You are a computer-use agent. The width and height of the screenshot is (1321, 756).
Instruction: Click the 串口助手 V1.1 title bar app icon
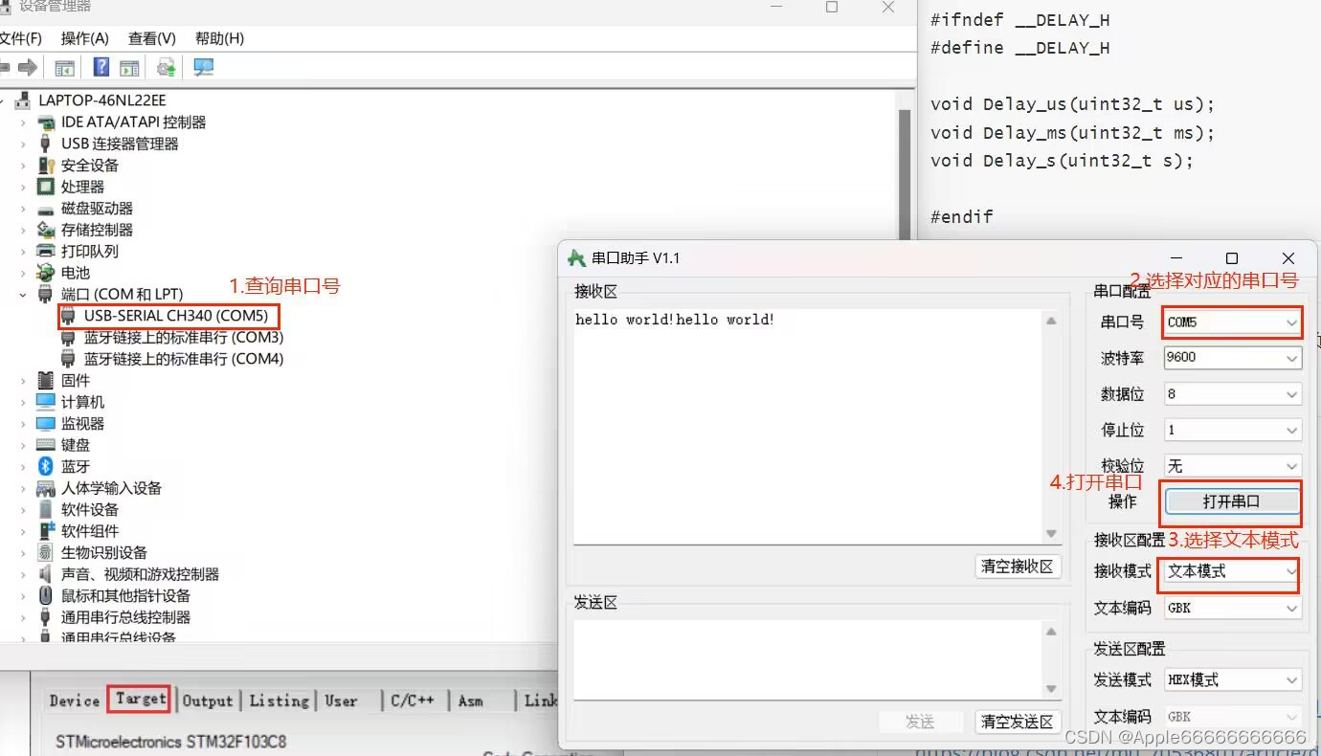576,258
